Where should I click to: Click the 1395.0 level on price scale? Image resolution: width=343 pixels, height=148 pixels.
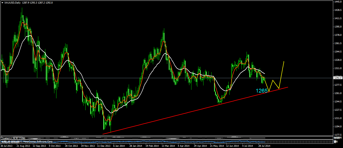[x=338, y=27]
